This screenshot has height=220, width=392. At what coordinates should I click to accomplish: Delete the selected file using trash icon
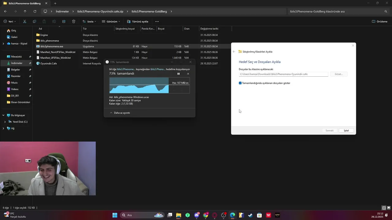[x=73, y=21]
